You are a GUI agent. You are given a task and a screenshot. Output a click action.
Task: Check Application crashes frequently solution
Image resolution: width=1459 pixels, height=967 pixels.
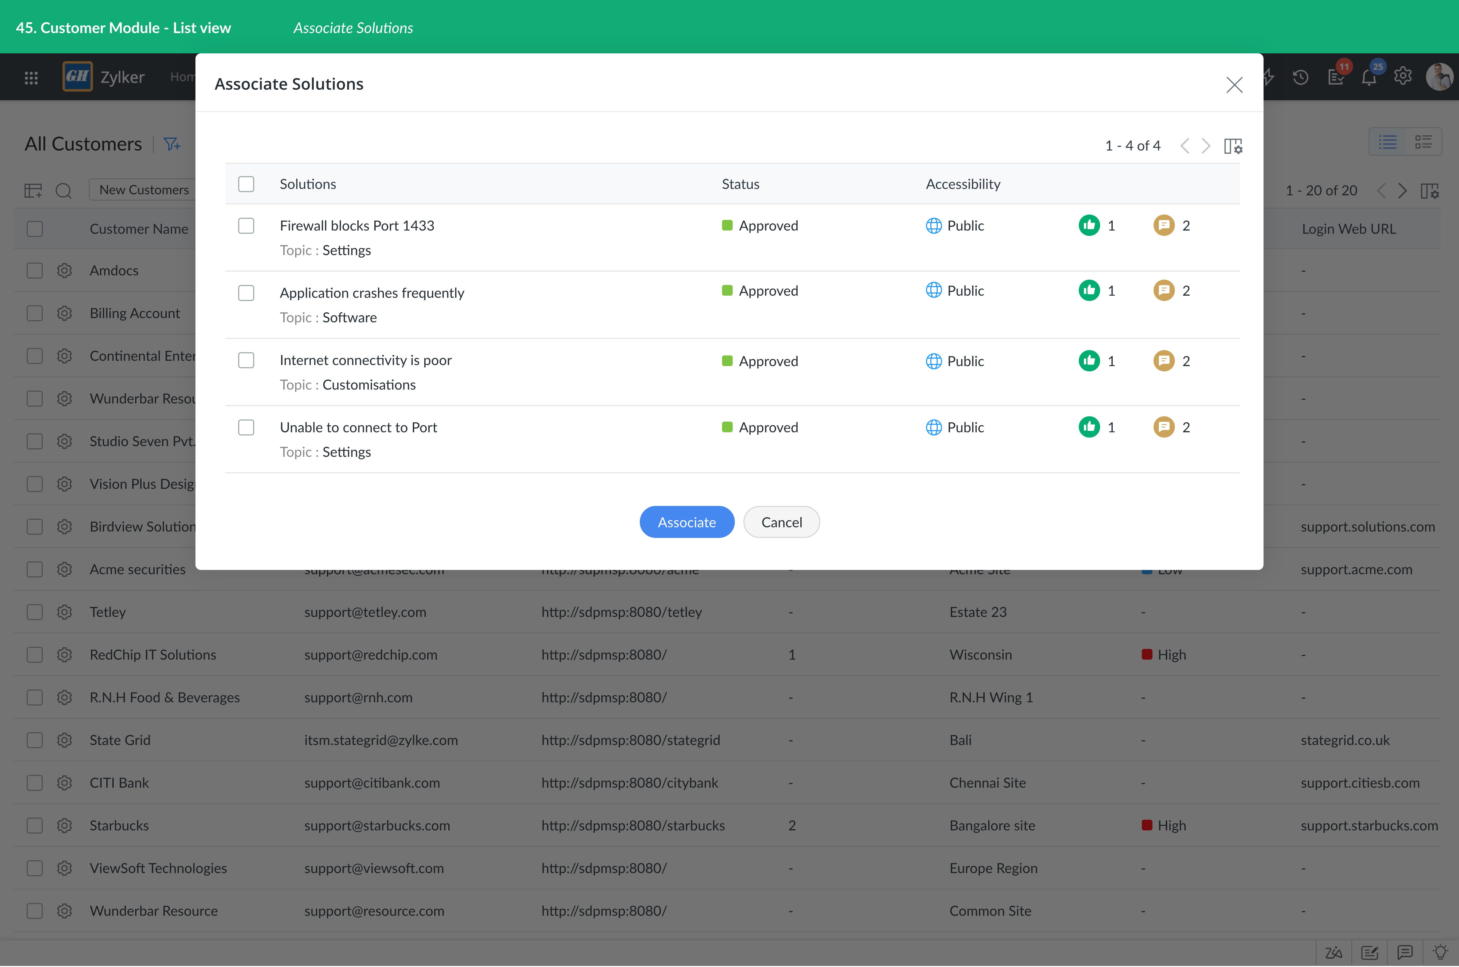pos(246,293)
